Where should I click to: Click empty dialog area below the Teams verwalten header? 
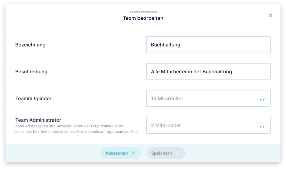[76, 29]
